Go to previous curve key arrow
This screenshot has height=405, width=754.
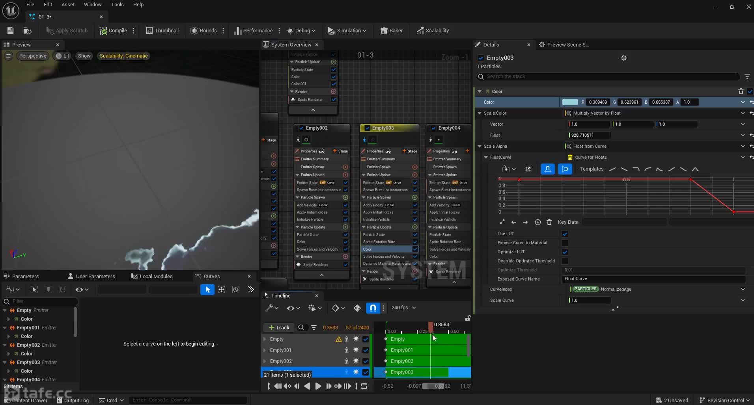tap(513, 222)
